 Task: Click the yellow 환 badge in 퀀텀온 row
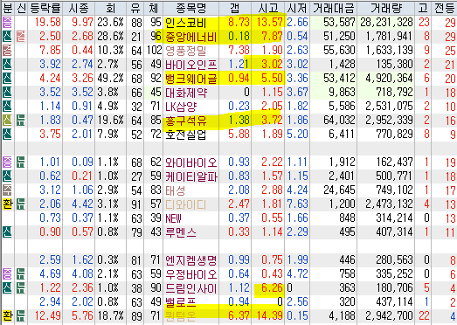[7, 315]
